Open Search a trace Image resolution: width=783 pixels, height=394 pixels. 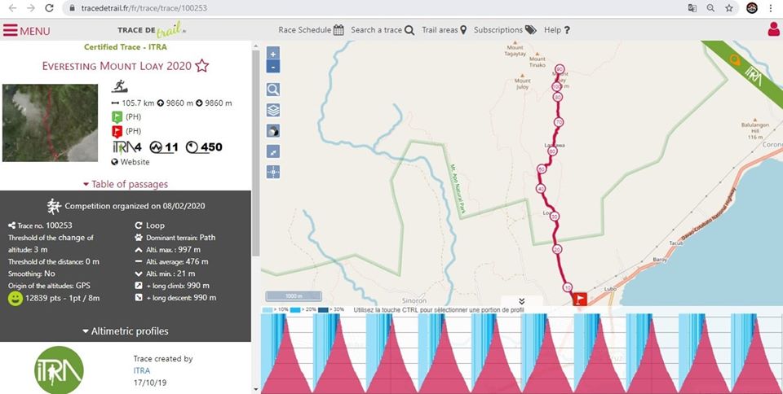[x=383, y=30]
